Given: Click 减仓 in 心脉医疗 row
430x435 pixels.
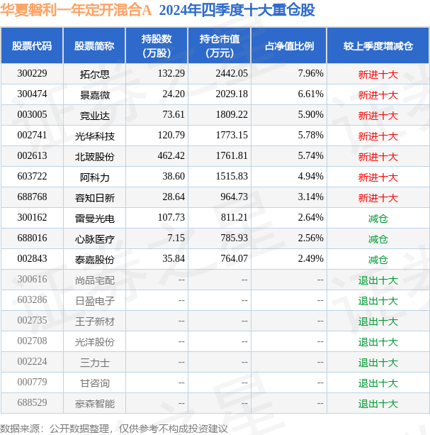Looking at the screenshot, I should coord(378,239).
